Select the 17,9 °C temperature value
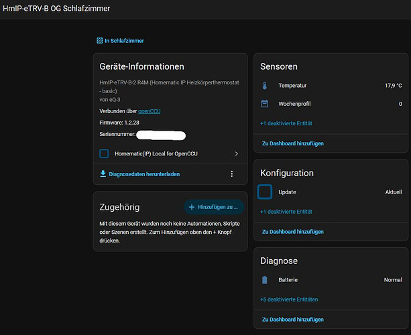 393,85
